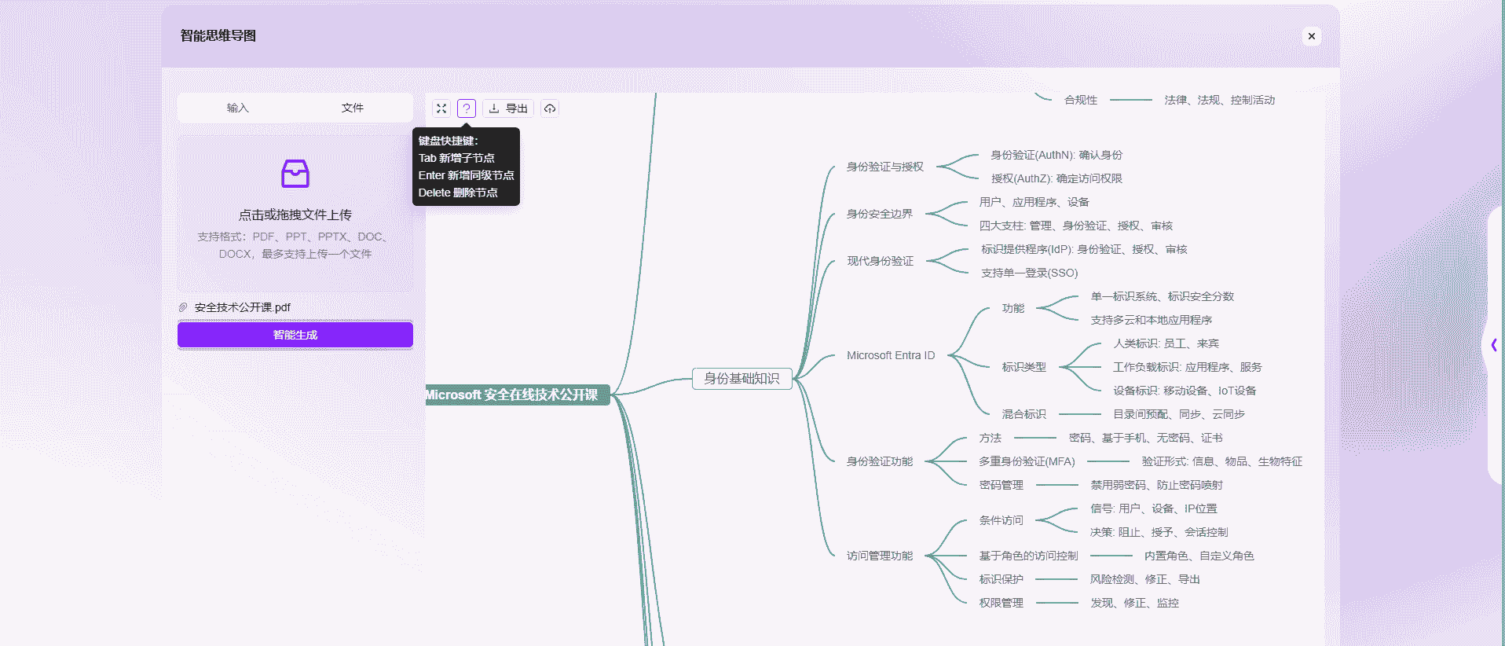1505x646 pixels.
Task: Select the 密码管理 node
Action: [x=1001, y=485]
